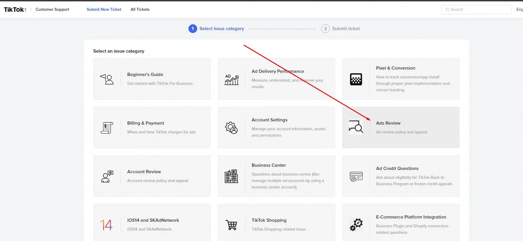Select the Business Center title
The image size is (523, 241).
[x=269, y=165]
